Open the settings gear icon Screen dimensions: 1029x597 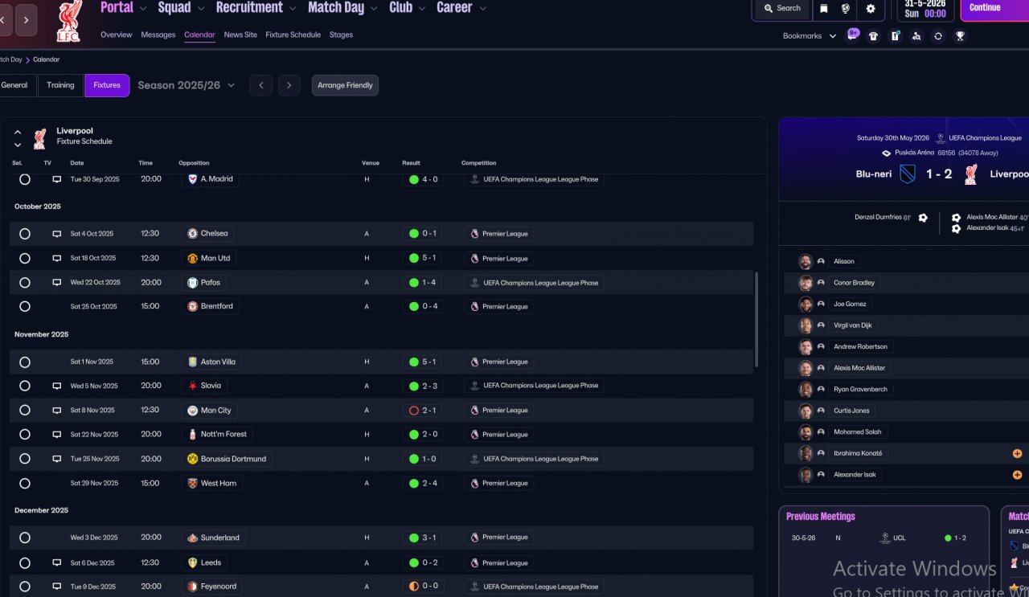tap(871, 8)
